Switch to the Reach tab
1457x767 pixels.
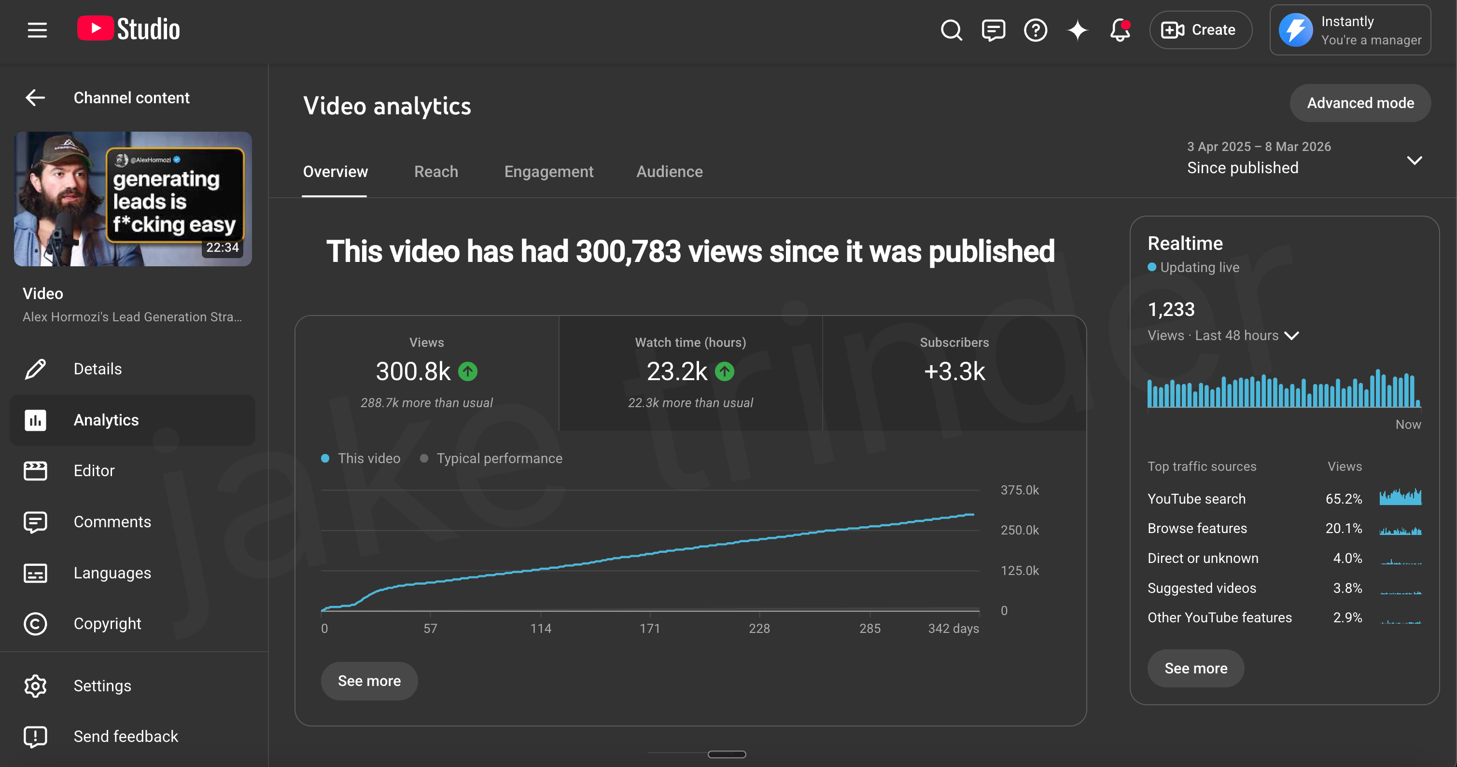pyautogui.click(x=436, y=171)
